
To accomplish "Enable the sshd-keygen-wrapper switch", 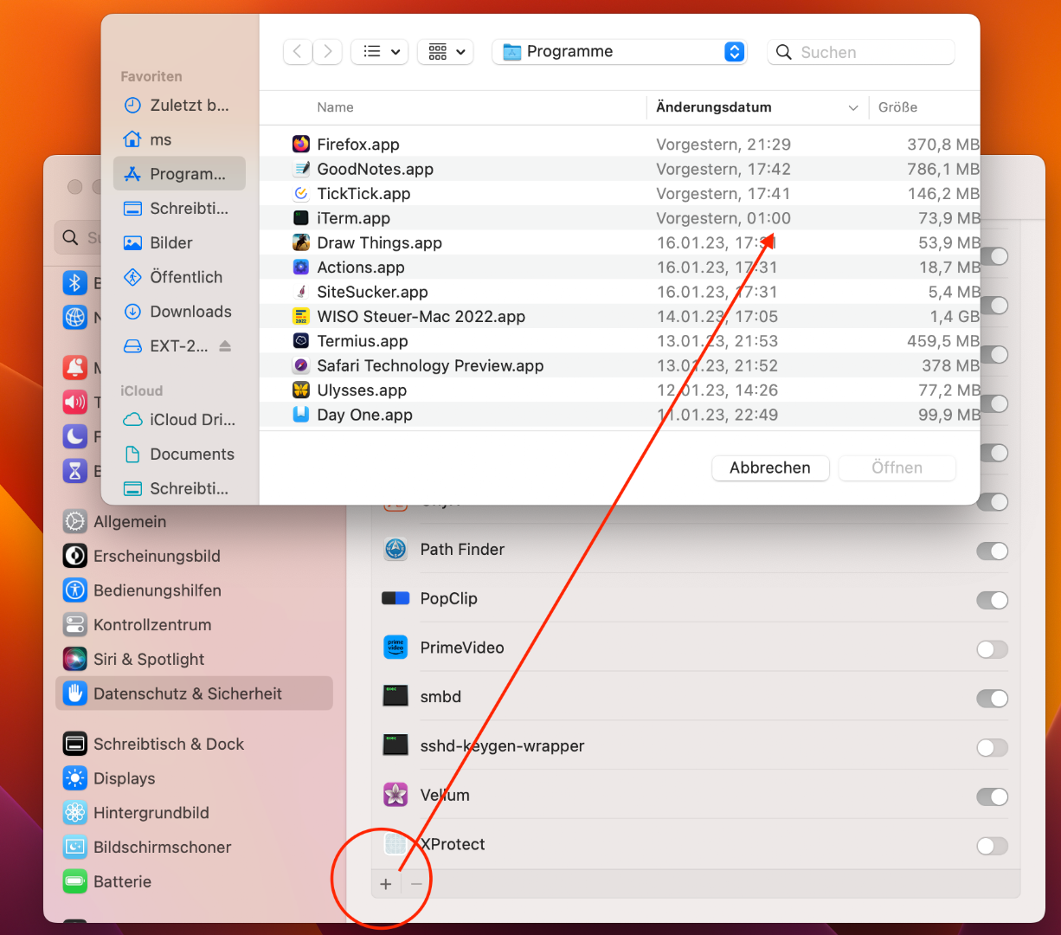I will pyautogui.click(x=992, y=748).
